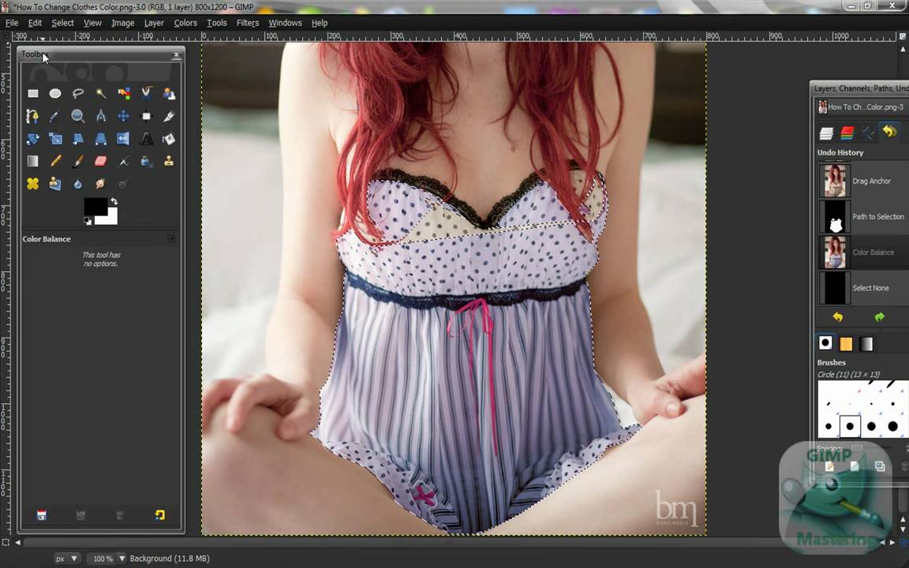The image size is (909, 568).
Task: Select the Free Select lasso tool
Action: click(77, 93)
